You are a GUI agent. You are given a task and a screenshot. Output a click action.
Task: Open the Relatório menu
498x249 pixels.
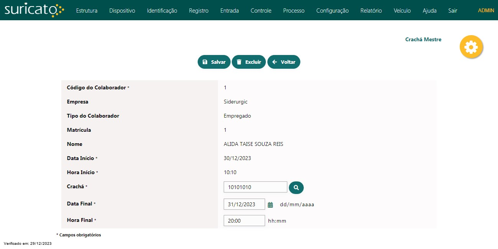pos(371,11)
